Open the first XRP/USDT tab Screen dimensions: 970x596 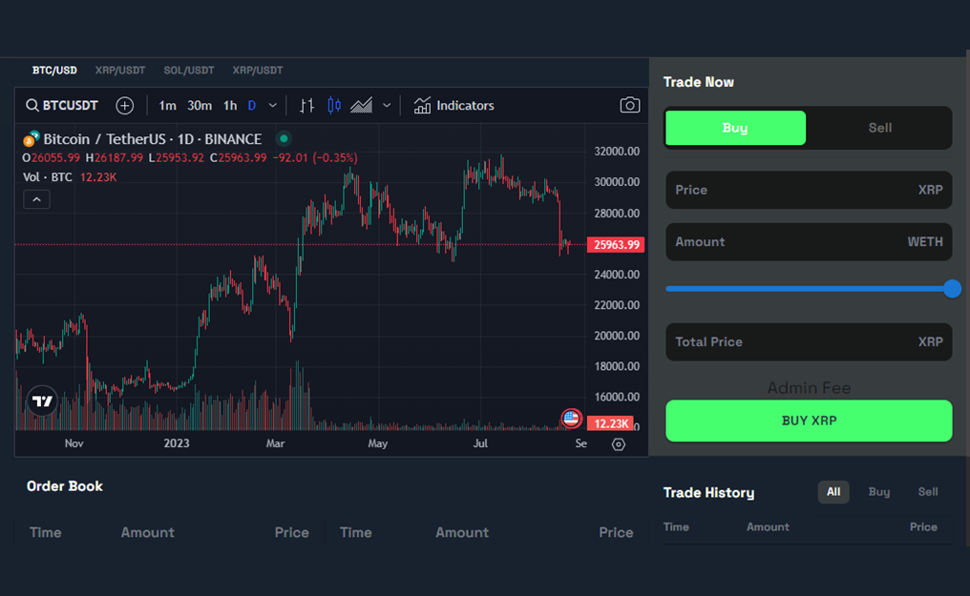coord(120,71)
